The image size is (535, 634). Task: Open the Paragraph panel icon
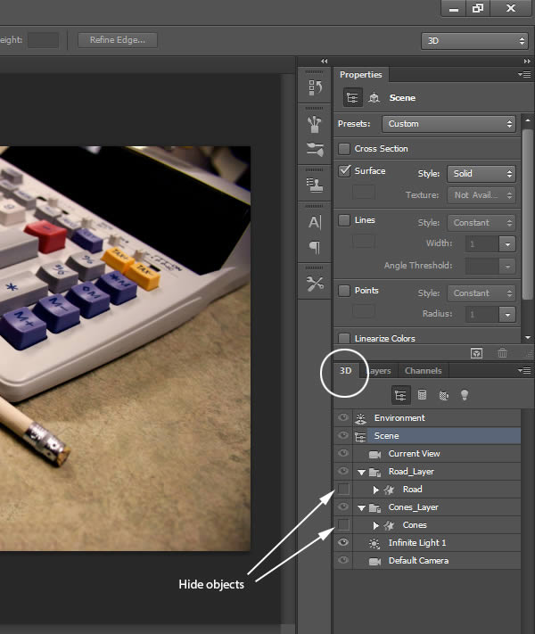pyautogui.click(x=315, y=247)
